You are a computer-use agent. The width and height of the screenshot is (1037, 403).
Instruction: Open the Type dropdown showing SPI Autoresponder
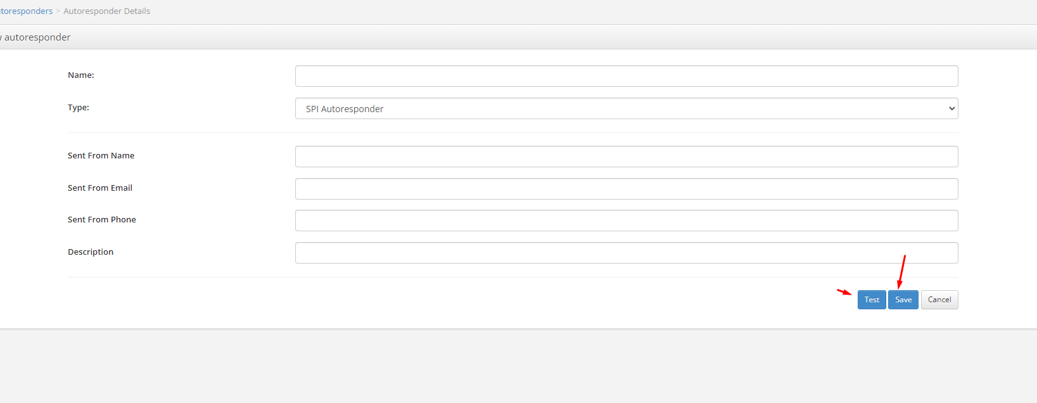pyautogui.click(x=627, y=108)
